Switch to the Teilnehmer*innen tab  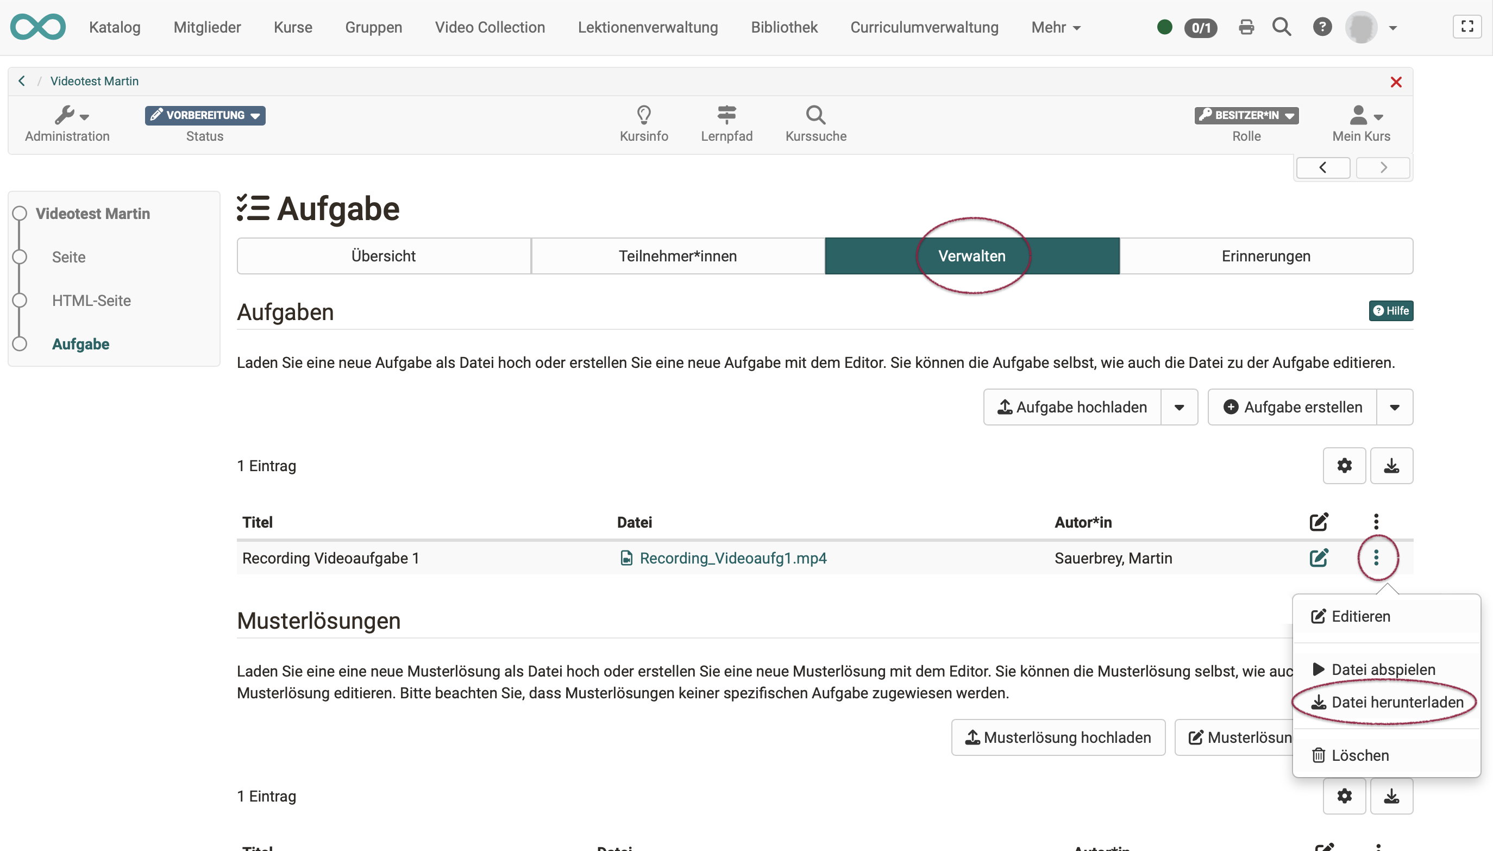tap(678, 256)
